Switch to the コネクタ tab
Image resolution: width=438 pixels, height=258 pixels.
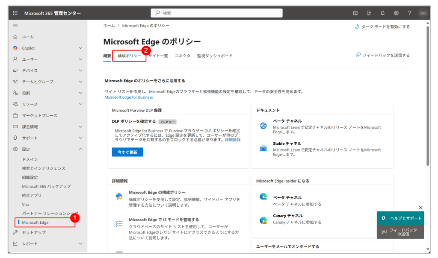point(182,56)
